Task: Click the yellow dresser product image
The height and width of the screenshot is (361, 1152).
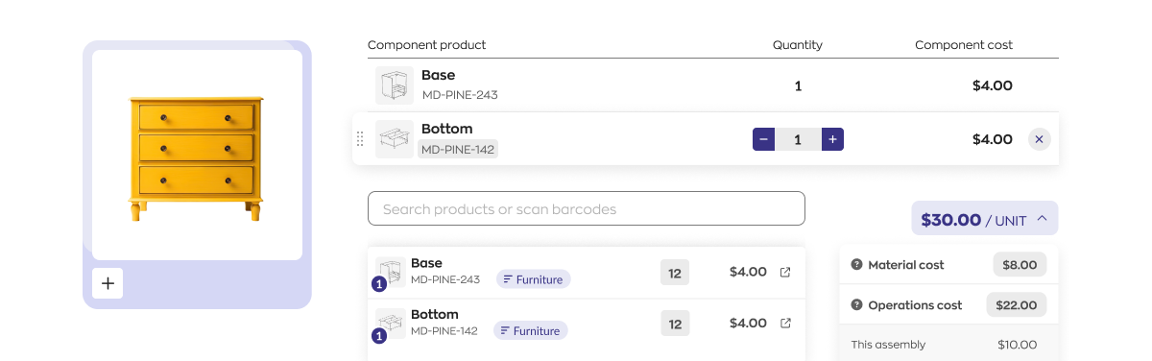Action: (x=197, y=155)
